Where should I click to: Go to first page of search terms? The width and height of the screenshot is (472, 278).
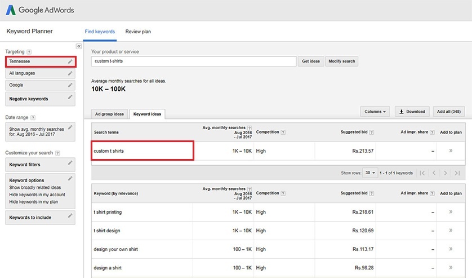422,173
